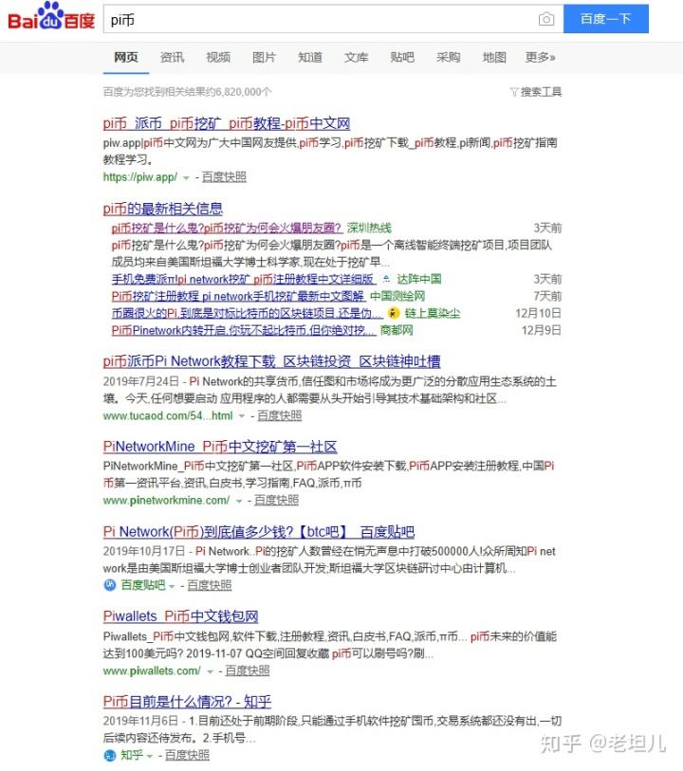Go to the 贴吧 tab
Viewport: 683px width, 771px height.
pyautogui.click(x=402, y=58)
